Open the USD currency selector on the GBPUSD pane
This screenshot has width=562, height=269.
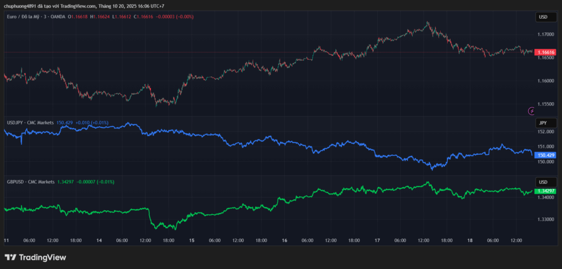click(543, 182)
